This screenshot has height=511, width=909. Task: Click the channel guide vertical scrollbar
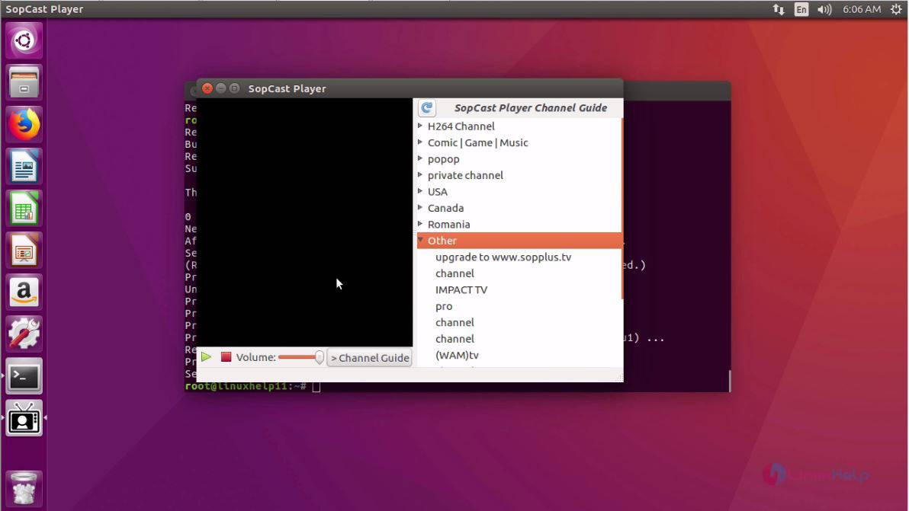(622, 209)
